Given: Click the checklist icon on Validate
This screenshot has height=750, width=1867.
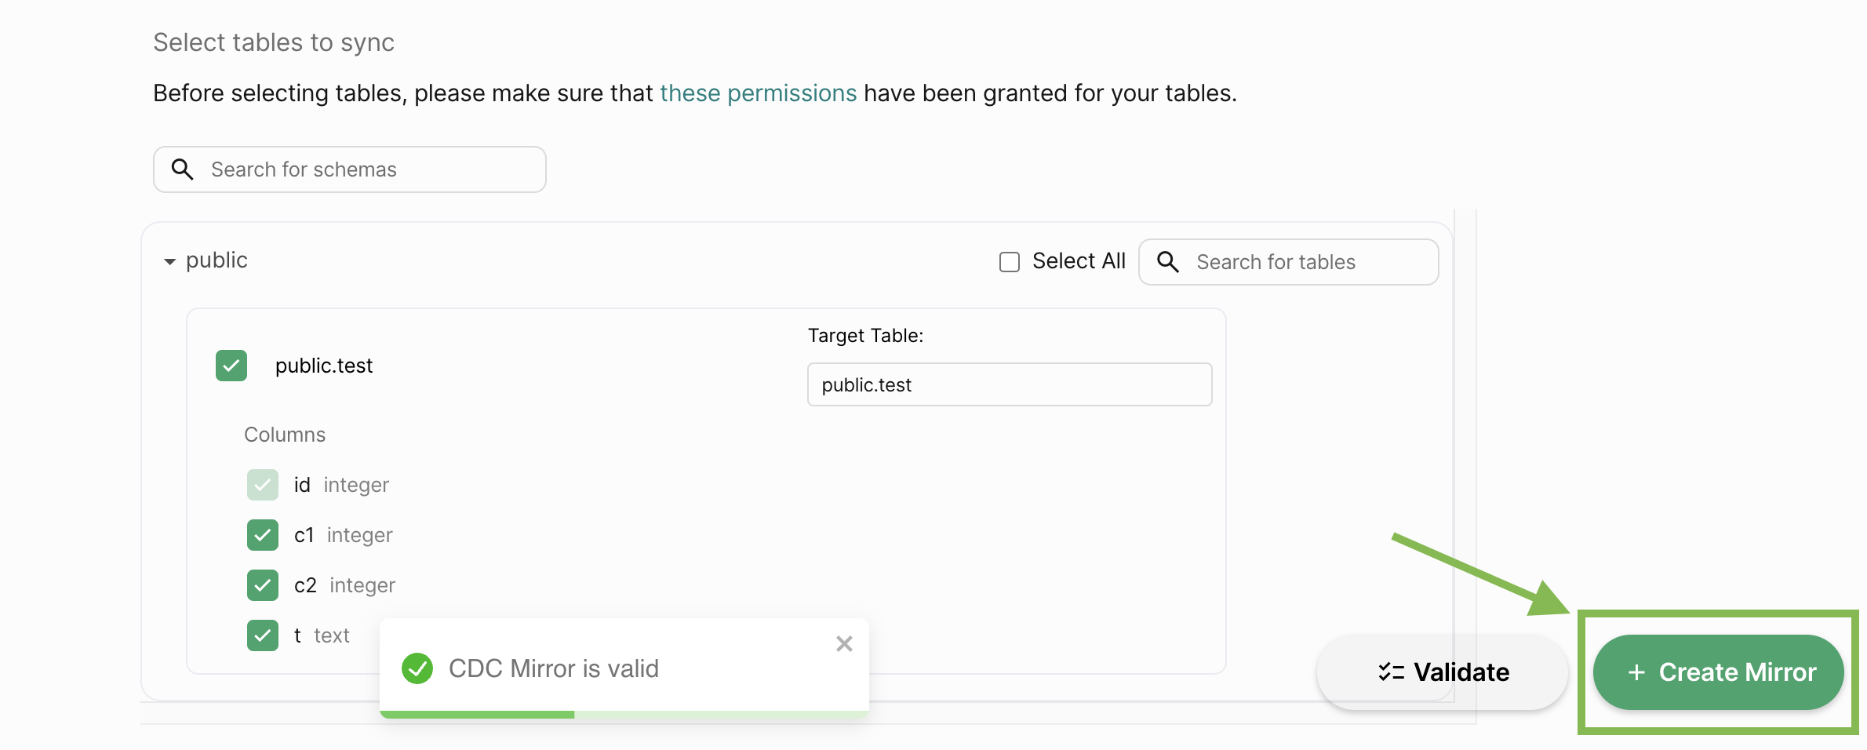Looking at the screenshot, I should 1391,672.
